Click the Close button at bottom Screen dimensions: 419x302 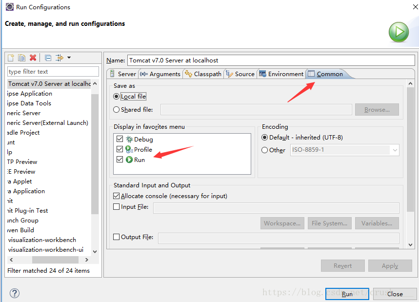(x=395, y=294)
